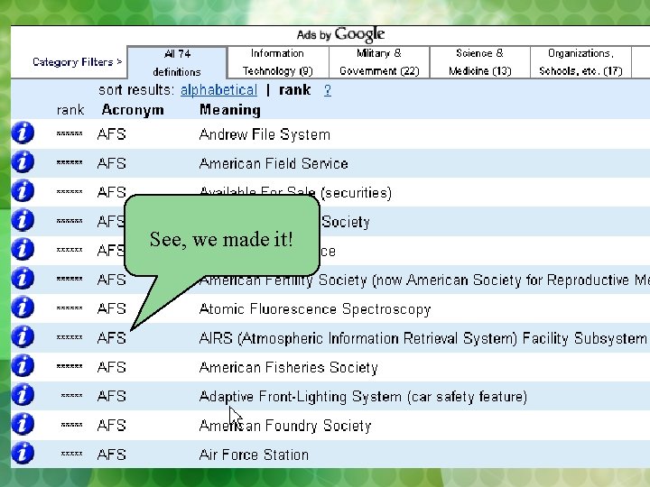This screenshot has height=487, width=650.
Task: Click American Fertility Society meaning text
Action: pos(424,280)
